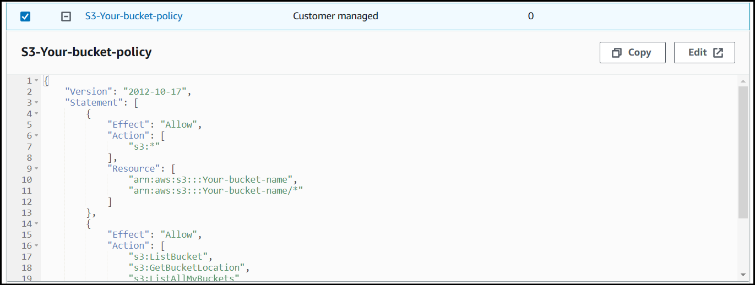Screen dimensions: 755x285
Task: Click "arn:aws:s3:::Your-bucket-name" on line 10
Action: (210, 179)
